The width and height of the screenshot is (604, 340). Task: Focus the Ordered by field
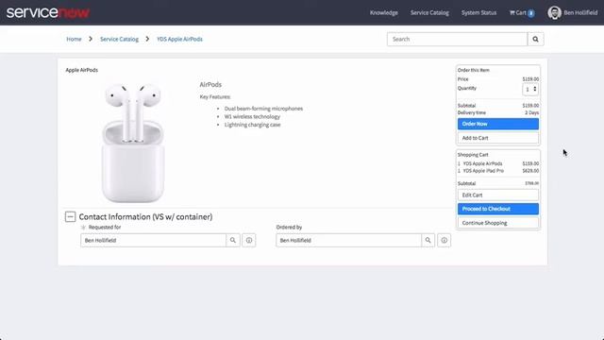[x=348, y=240]
